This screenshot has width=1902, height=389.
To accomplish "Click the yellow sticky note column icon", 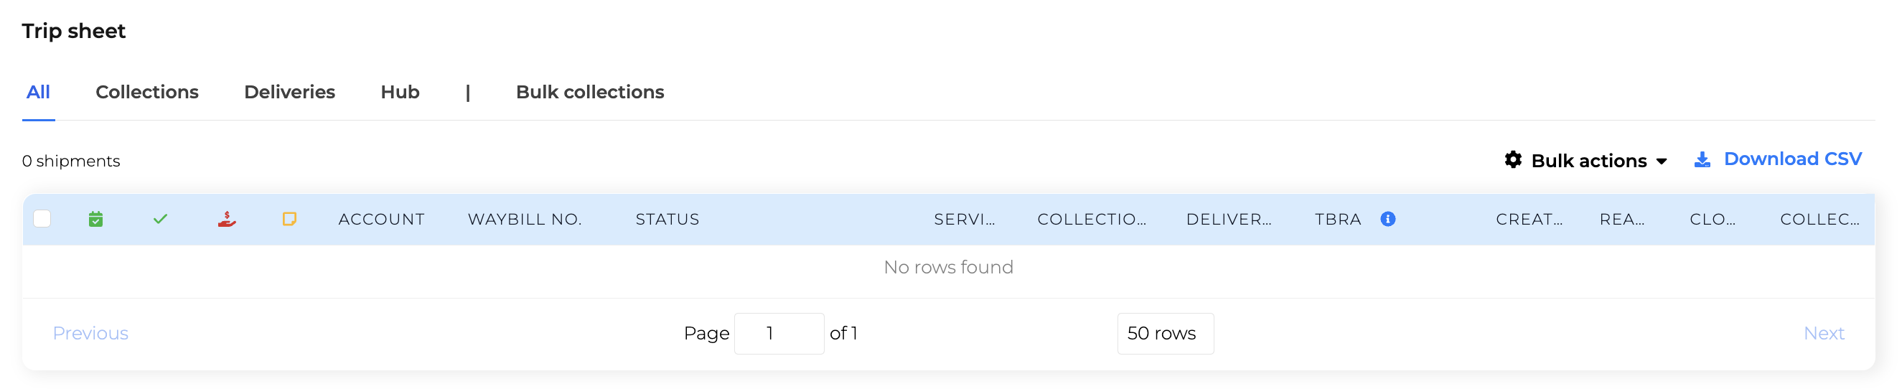I will point(289,219).
